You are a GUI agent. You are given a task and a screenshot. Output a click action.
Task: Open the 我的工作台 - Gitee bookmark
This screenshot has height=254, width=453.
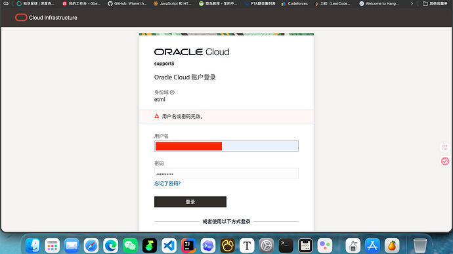tap(81, 4)
